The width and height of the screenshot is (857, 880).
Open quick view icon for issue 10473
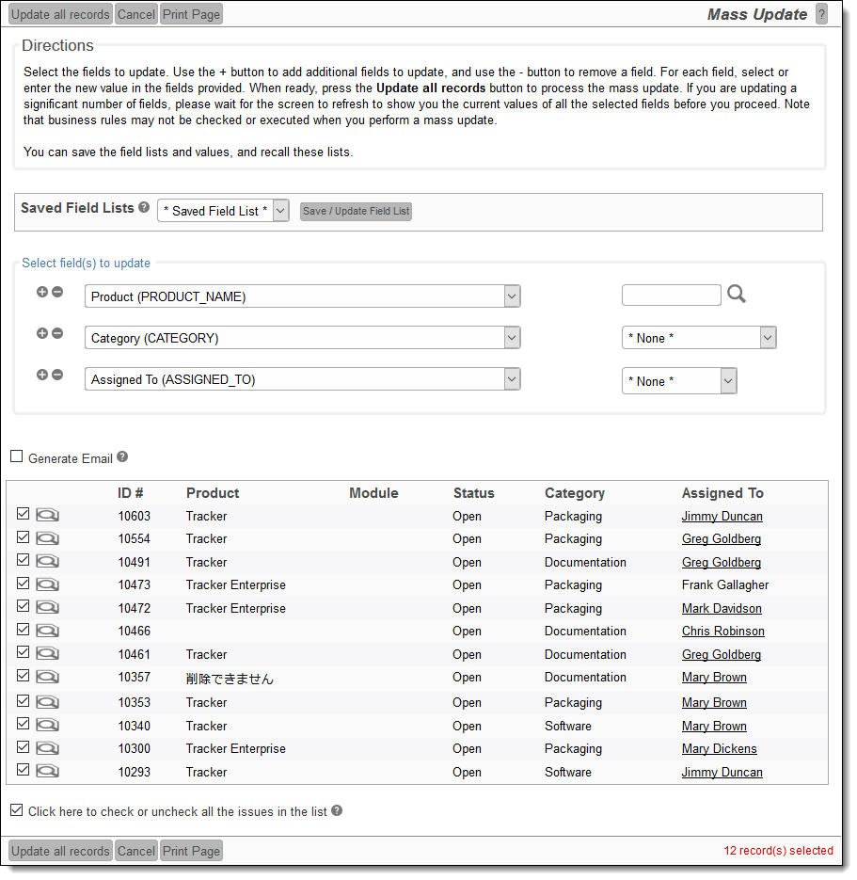click(48, 584)
